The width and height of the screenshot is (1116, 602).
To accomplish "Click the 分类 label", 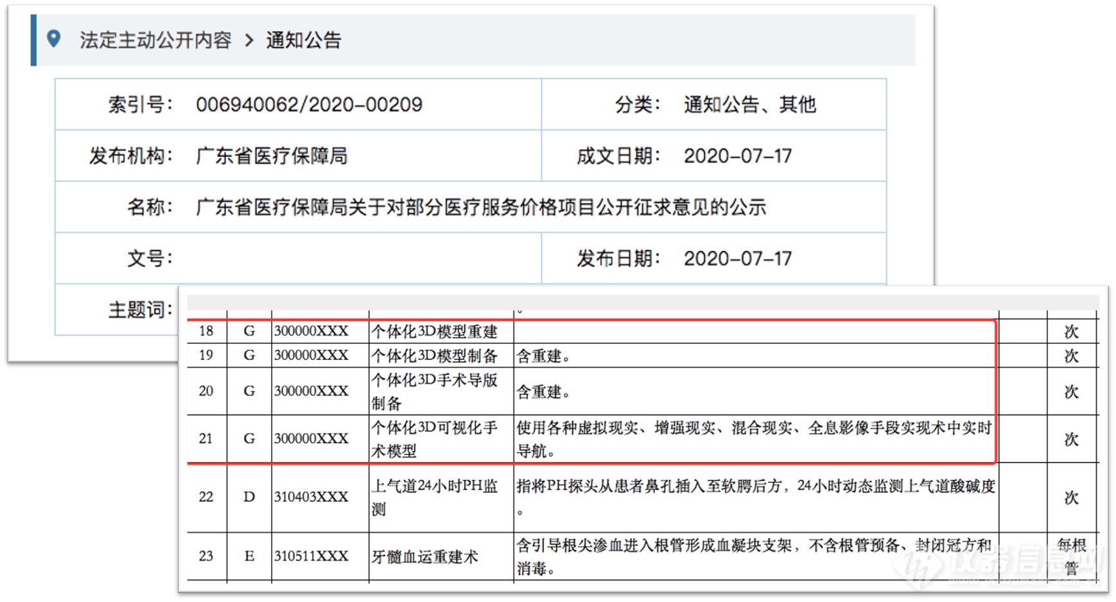I will click(x=637, y=105).
